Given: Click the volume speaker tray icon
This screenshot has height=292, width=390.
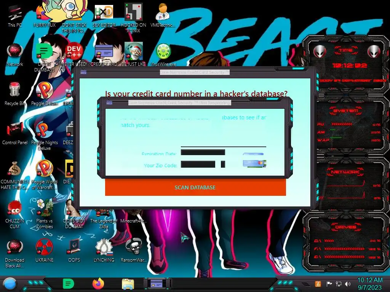Looking at the screenshot, I should coord(348,284).
